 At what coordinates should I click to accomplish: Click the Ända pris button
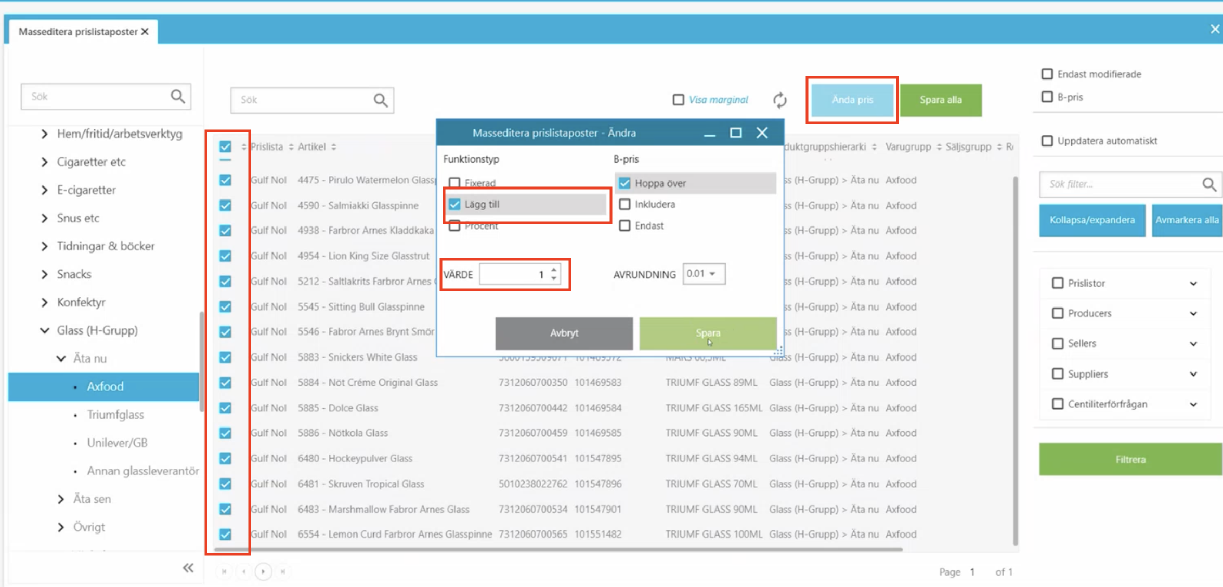[x=852, y=100]
